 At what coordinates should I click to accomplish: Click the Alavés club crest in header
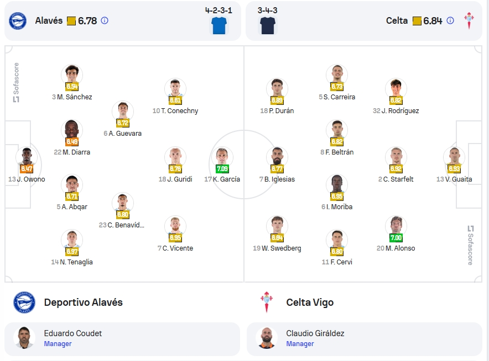click(x=18, y=21)
